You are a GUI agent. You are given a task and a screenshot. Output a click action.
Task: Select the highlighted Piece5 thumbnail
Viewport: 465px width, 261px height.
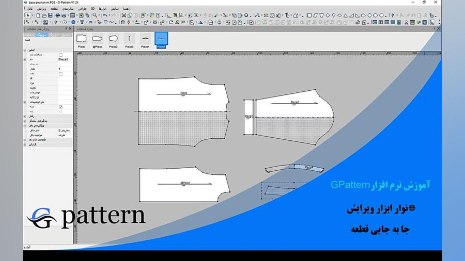[x=161, y=40]
